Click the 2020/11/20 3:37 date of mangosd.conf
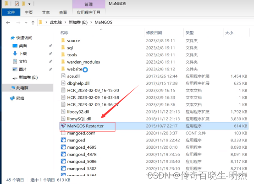 point(162,133)
